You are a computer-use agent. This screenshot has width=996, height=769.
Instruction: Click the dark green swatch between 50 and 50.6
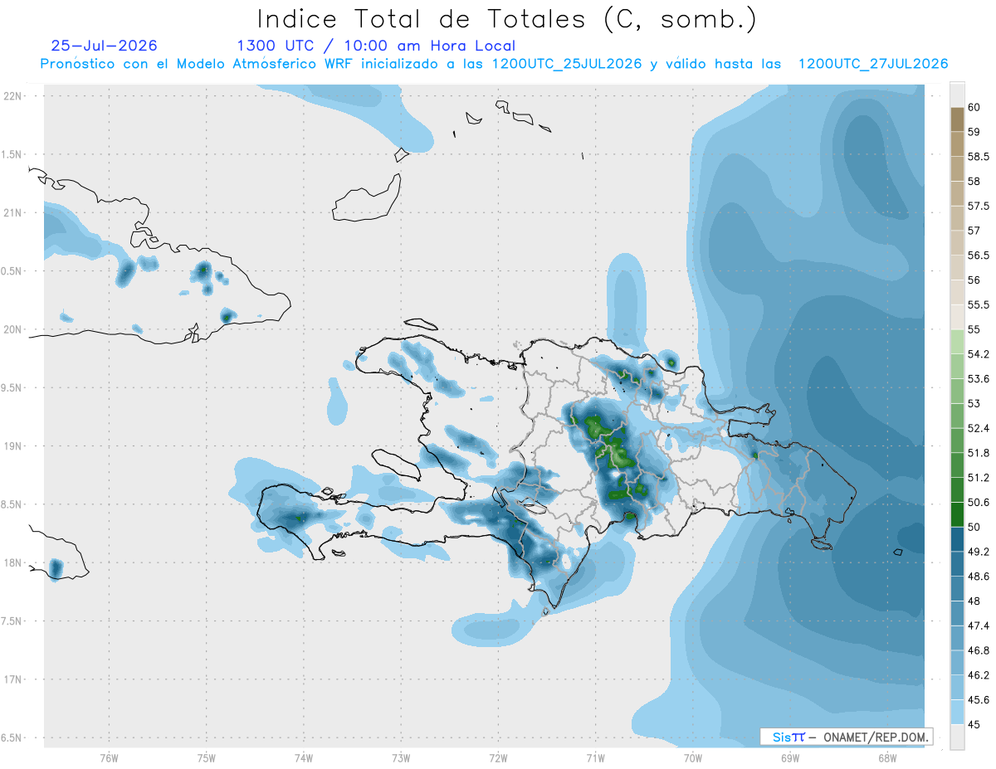957,514
